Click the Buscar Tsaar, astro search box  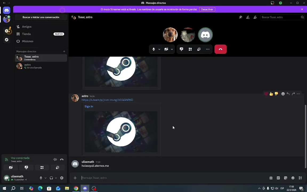click(x=282, y=17)
